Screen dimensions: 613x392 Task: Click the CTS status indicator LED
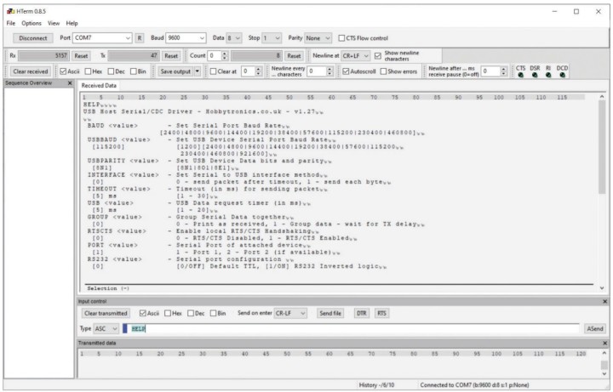[x=520, y=75]
